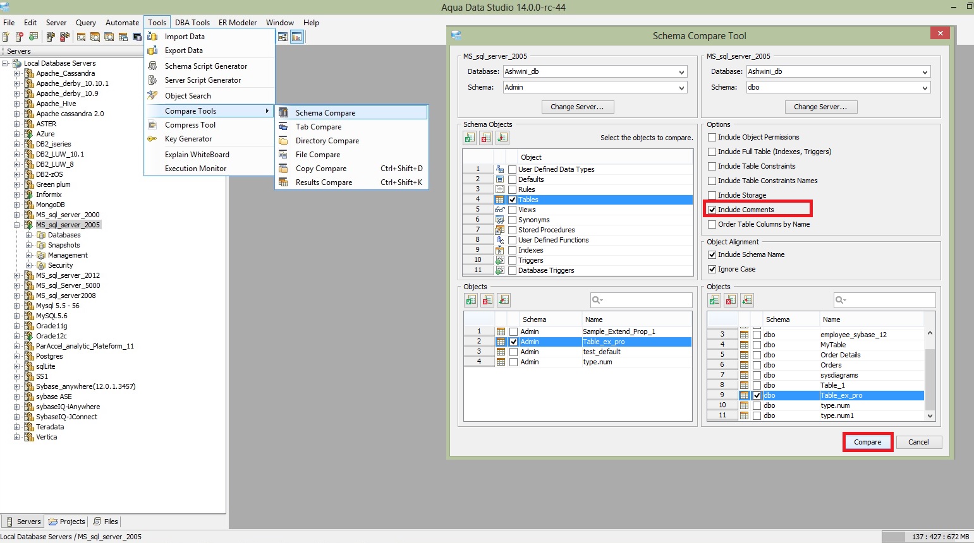This screenshot has width=974, height=543.
Task: Click the Rules row icon
Action: [500, 189]
